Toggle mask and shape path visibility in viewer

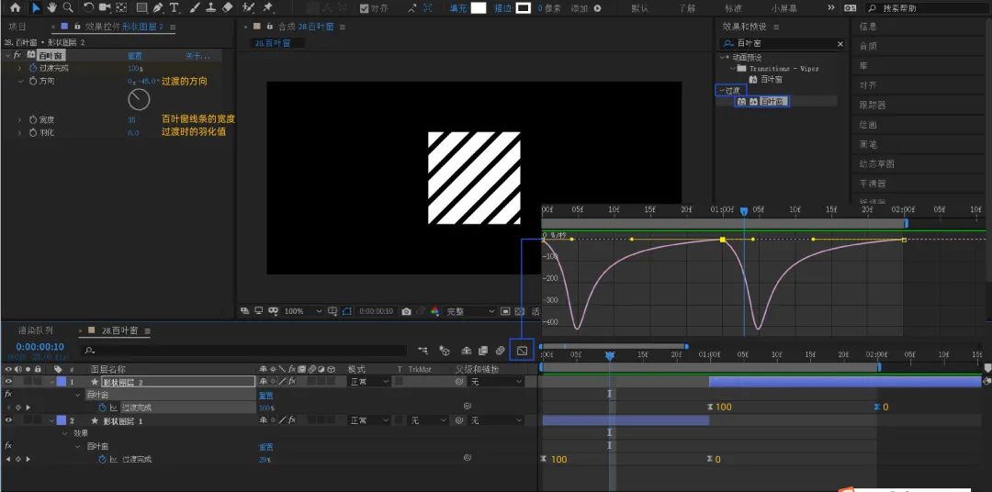click(x=346, y=311)
